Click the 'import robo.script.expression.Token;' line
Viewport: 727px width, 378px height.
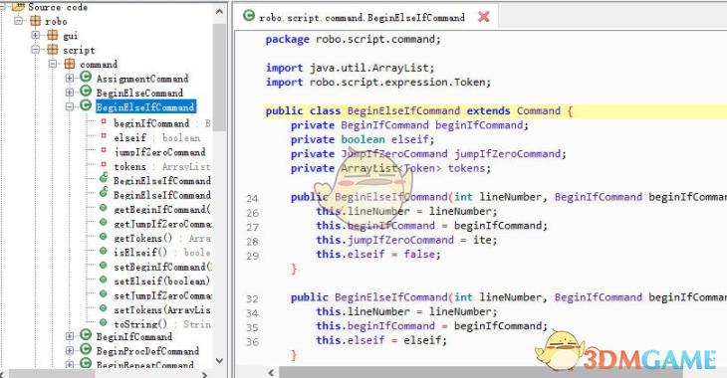tap(377, 83)
